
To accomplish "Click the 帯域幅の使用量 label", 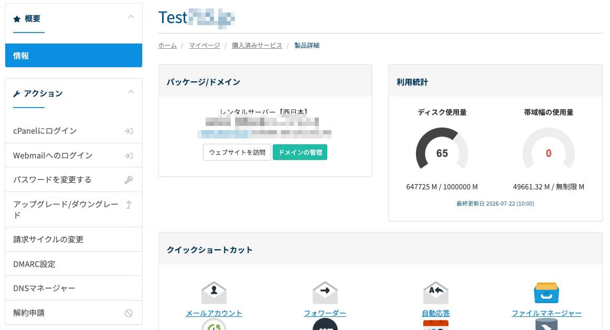I will click(549, 112).
